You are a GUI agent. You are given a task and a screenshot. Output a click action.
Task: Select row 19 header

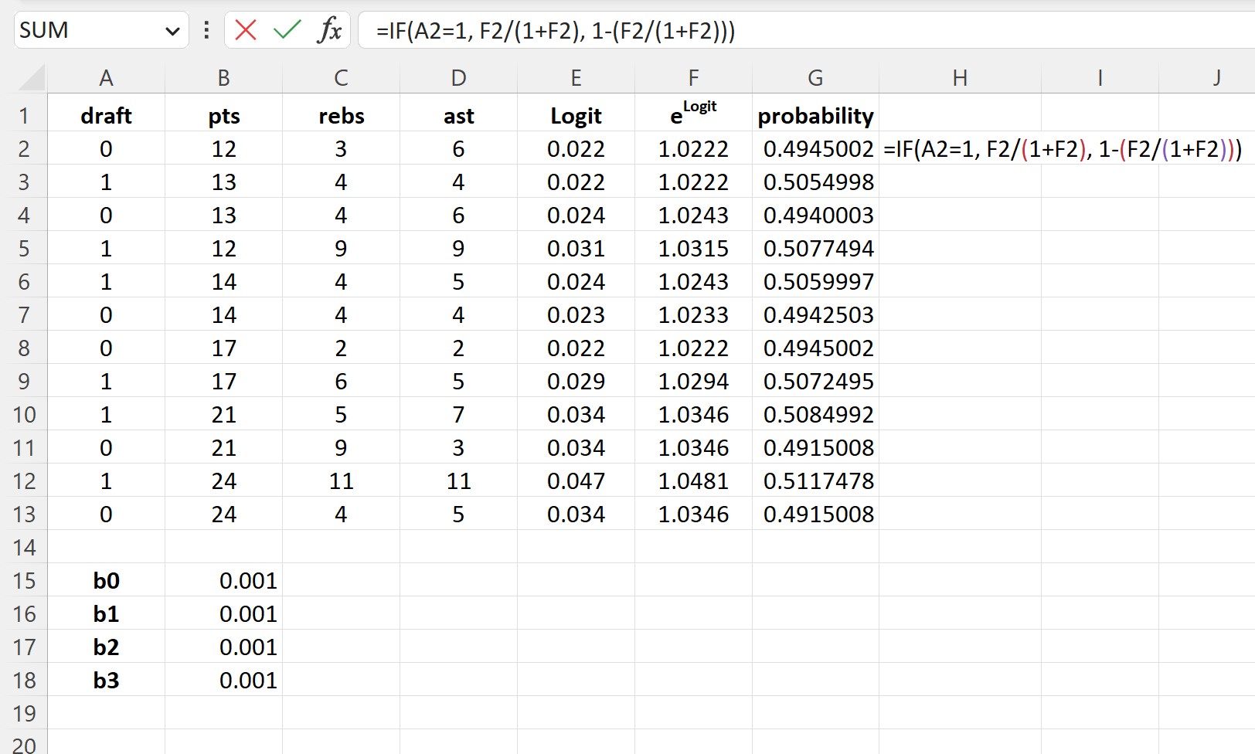coord(24,714)
